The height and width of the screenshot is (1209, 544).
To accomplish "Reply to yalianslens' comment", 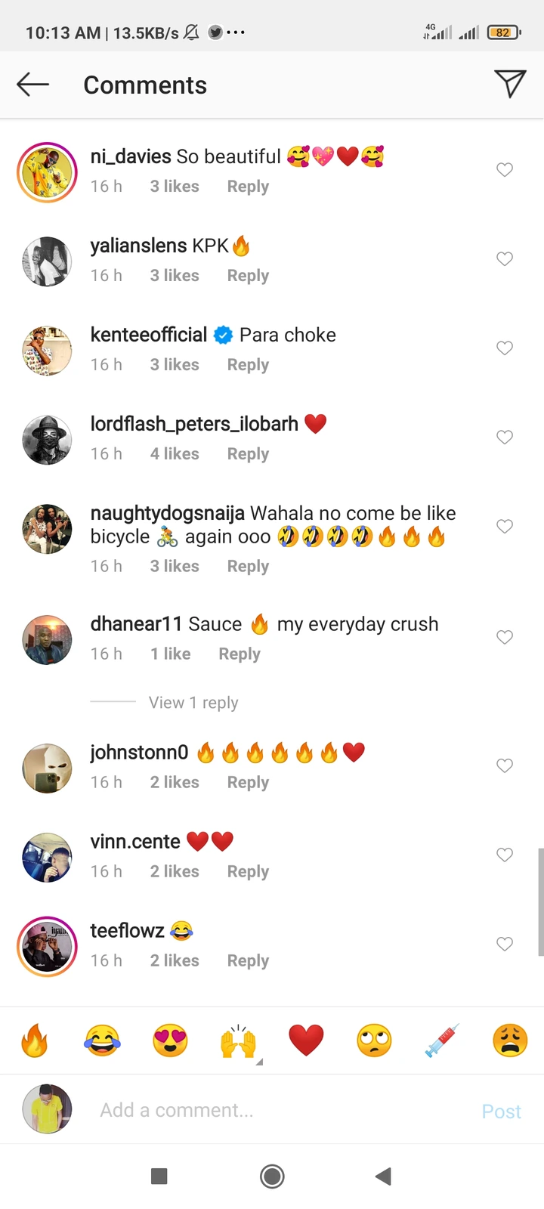I will tap(248, 276).
